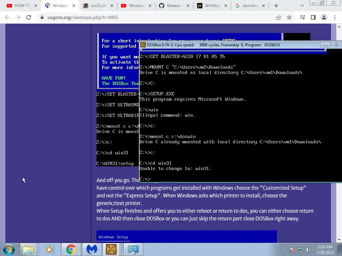342x256 pixels.
Task: Open the media control icon in Chrome toolbar
Action: coord(302,17)
